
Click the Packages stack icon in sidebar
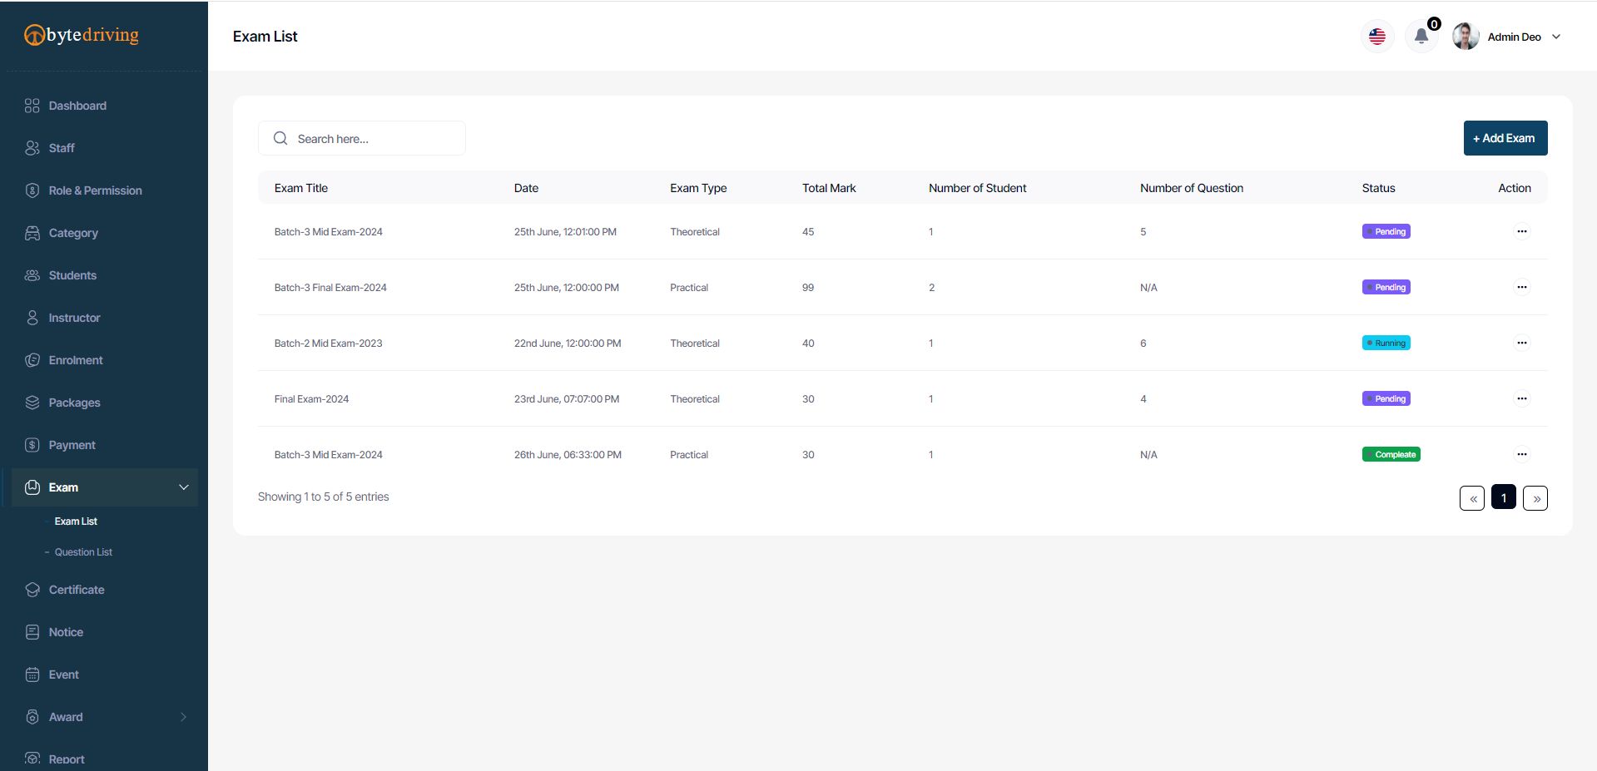pyautogui.click(x=32, y=403)
